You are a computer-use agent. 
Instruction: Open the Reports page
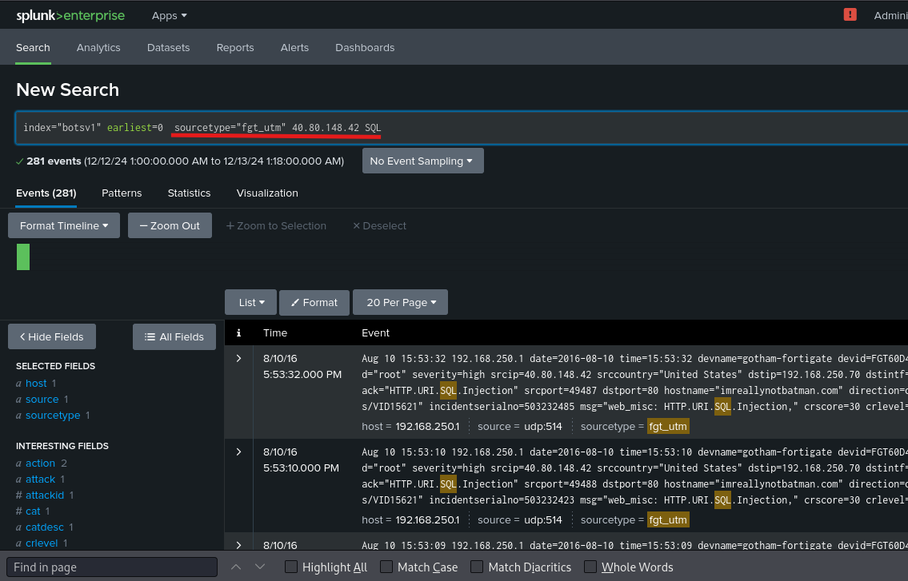coord(235,47)
